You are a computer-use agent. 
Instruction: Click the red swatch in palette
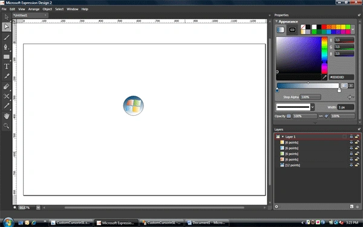coord(324,27)
